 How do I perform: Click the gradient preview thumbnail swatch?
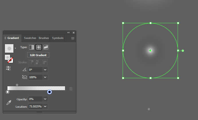(x=9, y=48)
